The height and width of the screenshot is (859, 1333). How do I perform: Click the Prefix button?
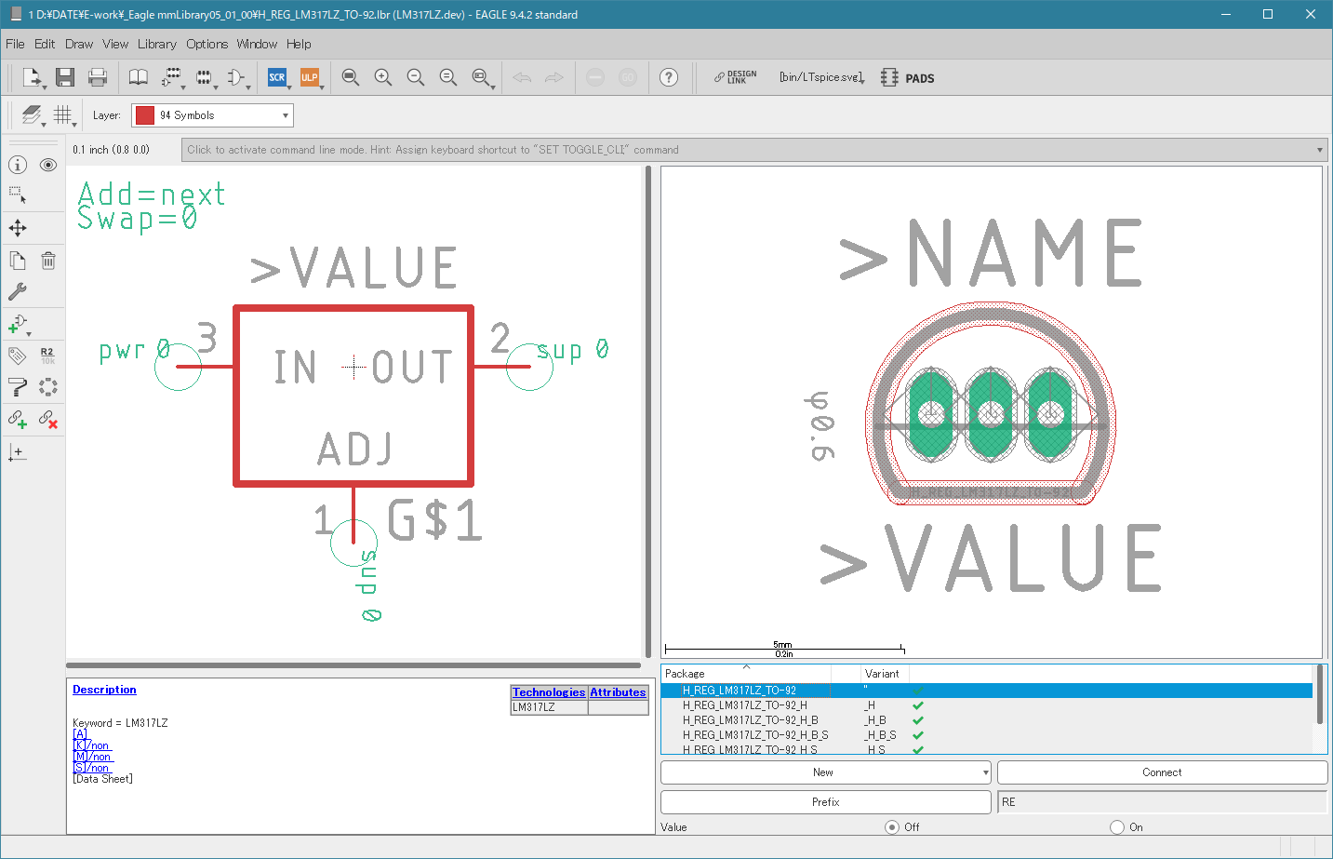[x=826, y=802]
